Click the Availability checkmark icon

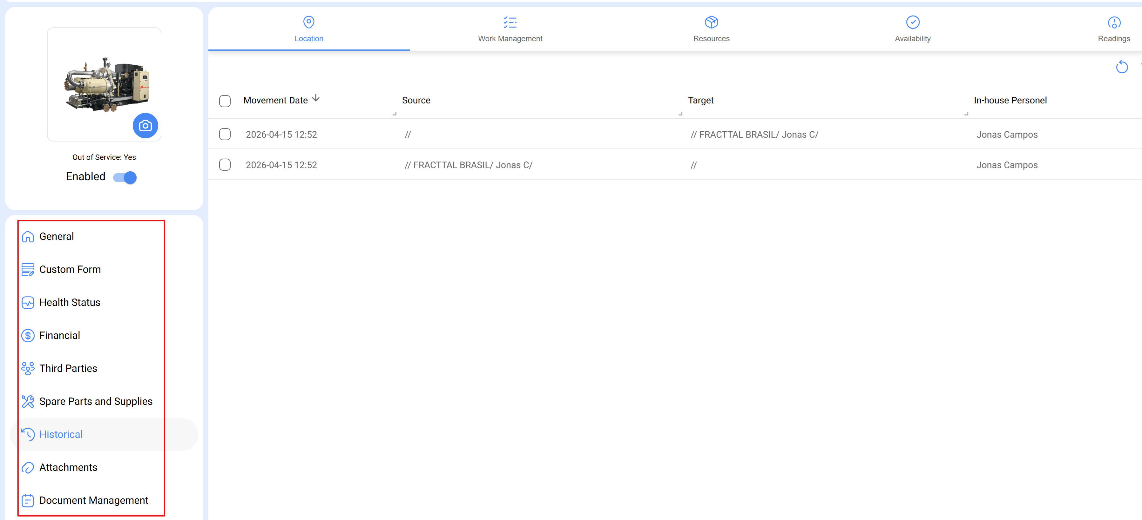click(x=912, y=22)
